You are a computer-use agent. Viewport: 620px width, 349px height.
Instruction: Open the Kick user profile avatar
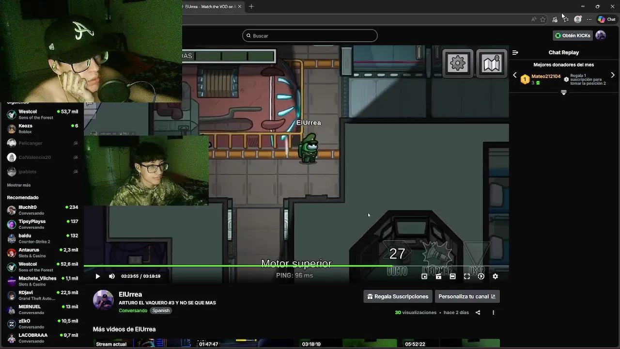tap(601, 35)
